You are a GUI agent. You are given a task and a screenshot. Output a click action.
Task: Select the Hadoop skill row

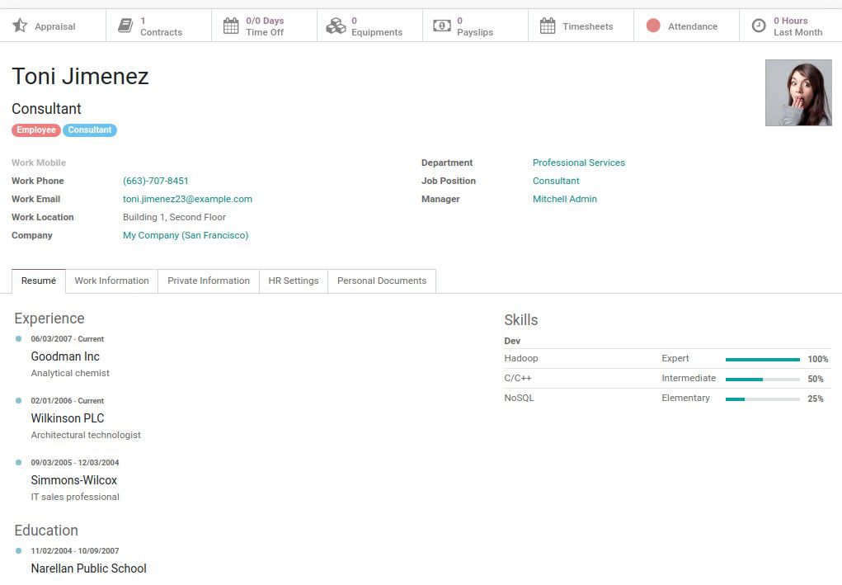click(x=667, y=359)
